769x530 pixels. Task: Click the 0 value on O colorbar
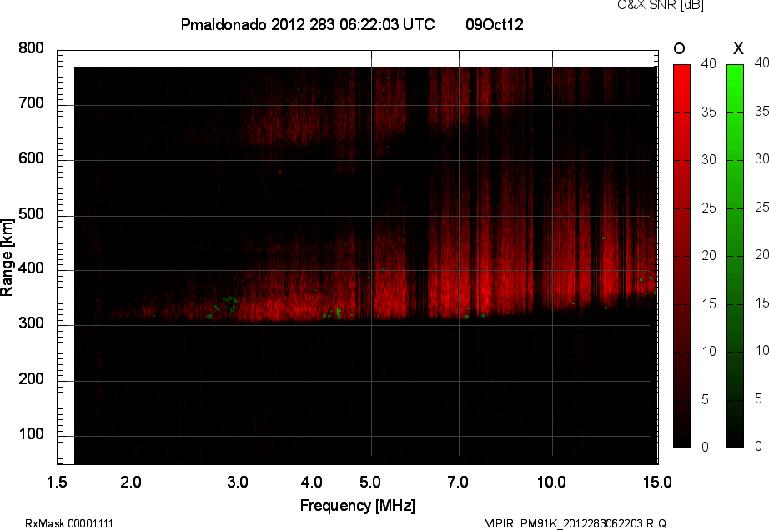[706, 447]
